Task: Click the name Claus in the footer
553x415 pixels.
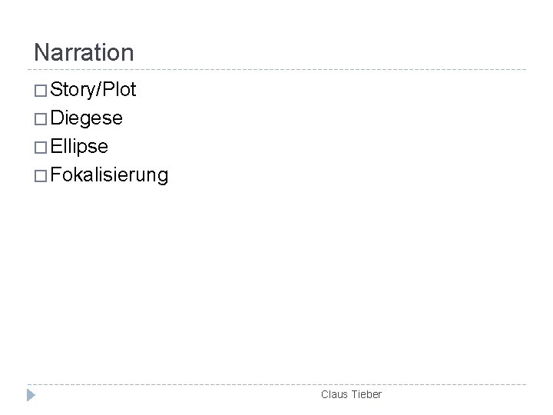Action: coord(334,394)
